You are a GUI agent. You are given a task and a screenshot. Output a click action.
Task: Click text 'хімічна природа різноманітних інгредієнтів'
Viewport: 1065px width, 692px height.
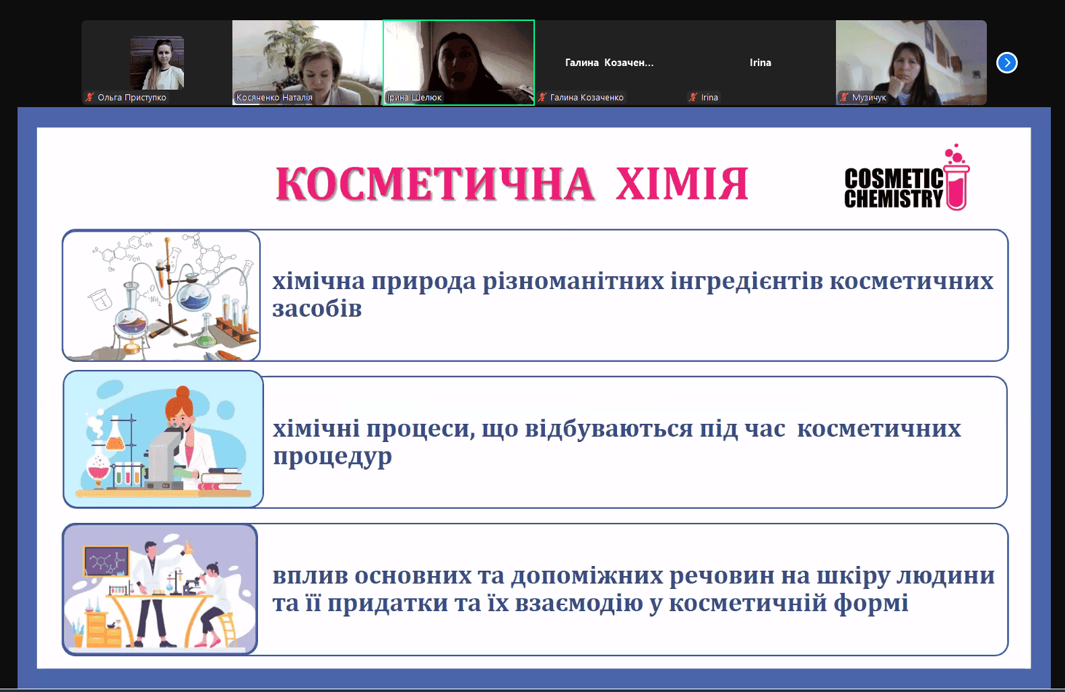pos(549,281)
